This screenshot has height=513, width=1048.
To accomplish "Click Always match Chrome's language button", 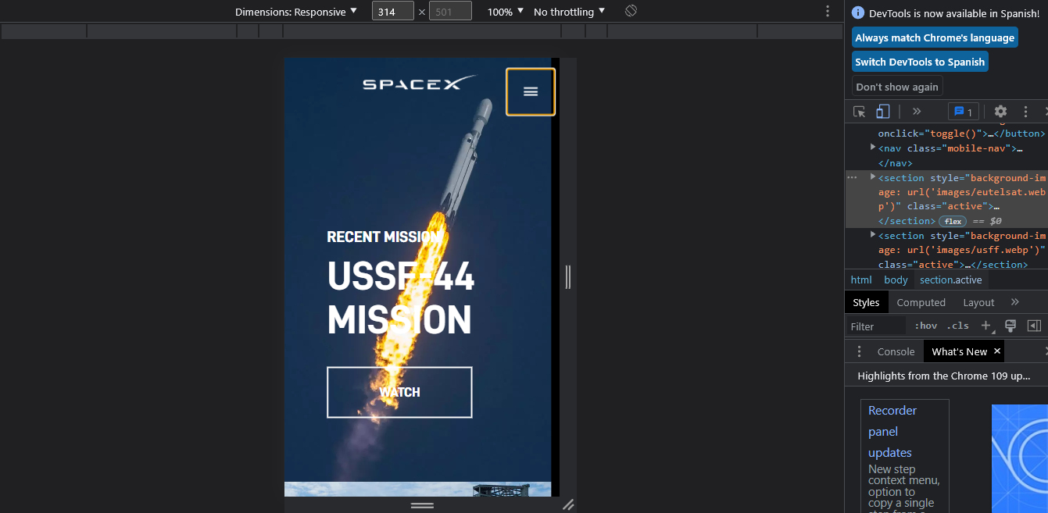I will [935, 37].
